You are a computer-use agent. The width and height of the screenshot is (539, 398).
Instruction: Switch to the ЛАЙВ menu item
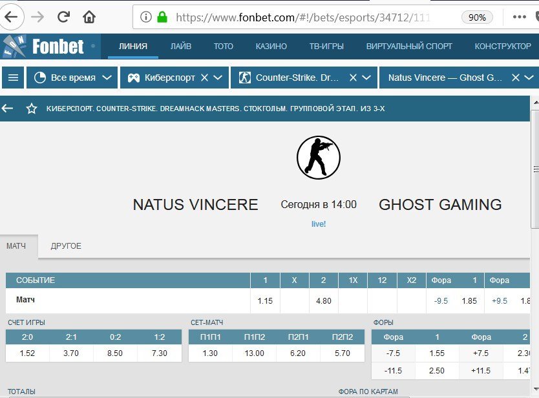[x=181, y=46]
